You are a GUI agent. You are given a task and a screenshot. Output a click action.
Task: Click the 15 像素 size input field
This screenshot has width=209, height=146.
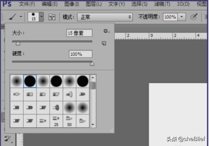pyautogui.click(x=79, y=33)
